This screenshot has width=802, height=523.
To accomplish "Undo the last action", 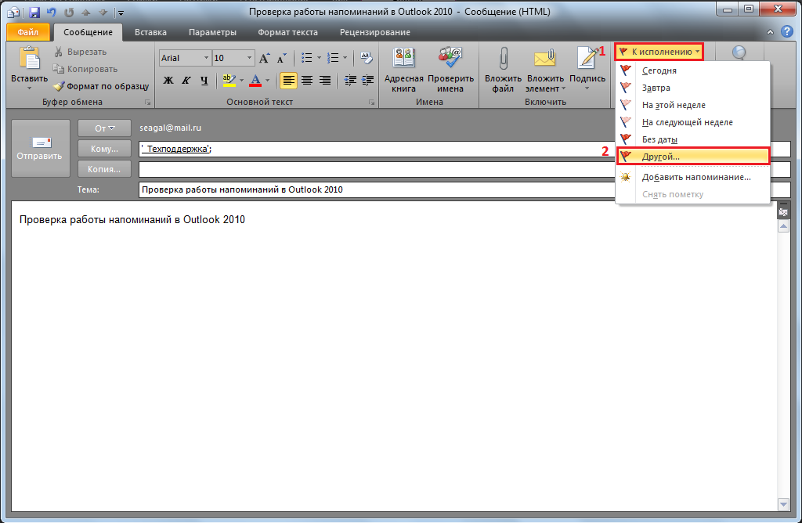I will [x=51, y=13].
